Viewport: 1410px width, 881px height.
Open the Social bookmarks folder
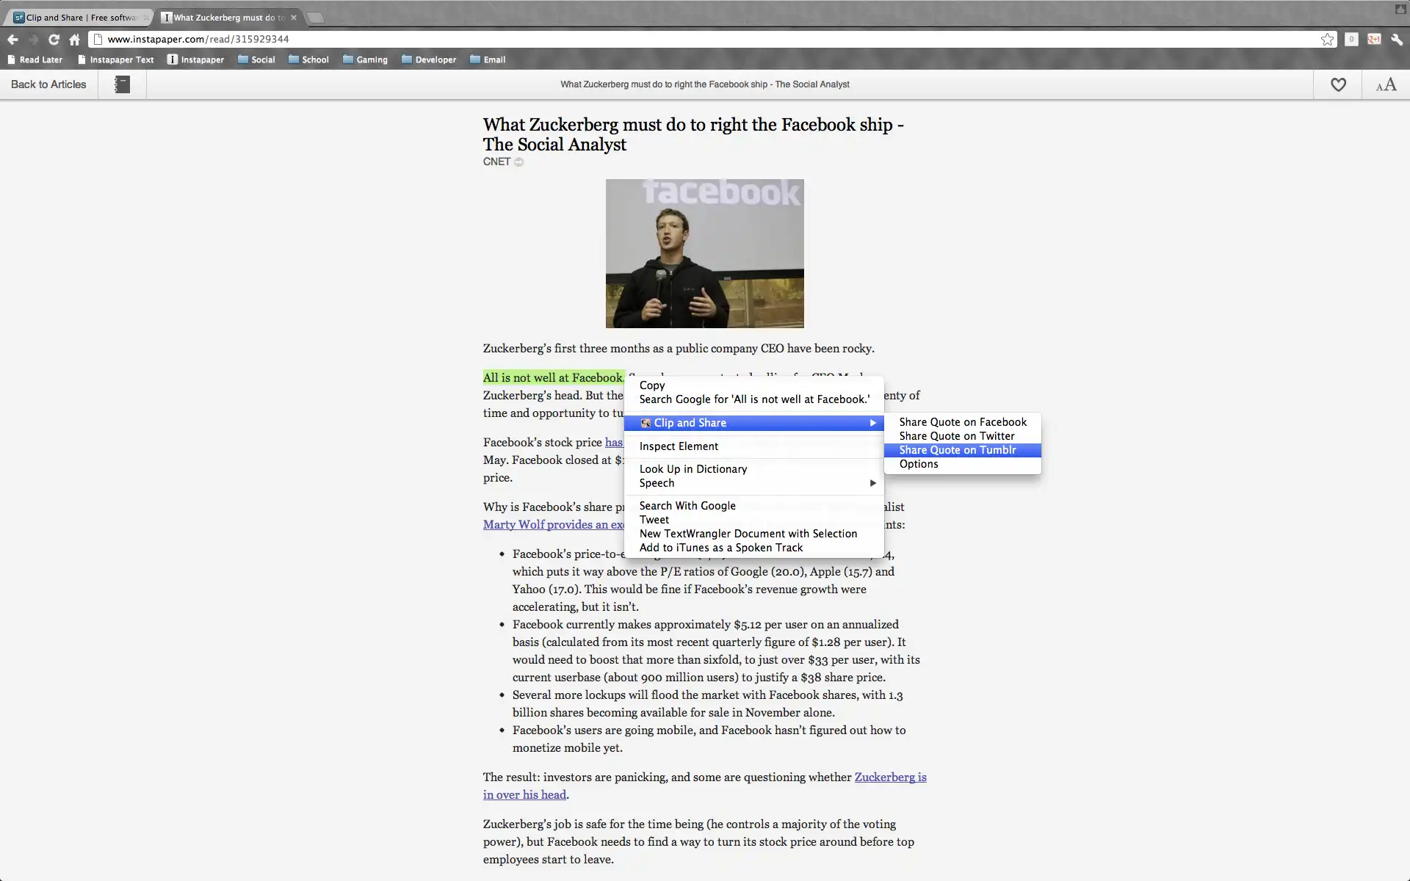(x=256, y=59)
